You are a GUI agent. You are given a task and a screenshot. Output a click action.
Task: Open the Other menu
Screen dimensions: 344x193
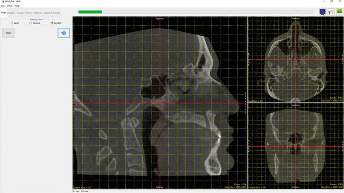[9, 6]
